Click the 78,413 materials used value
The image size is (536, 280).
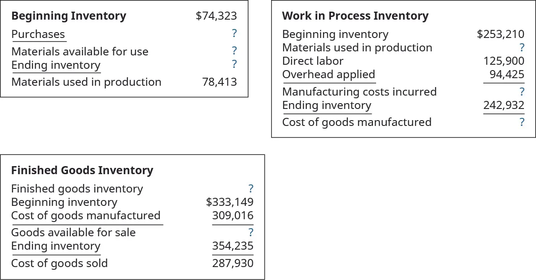point(219,82)
